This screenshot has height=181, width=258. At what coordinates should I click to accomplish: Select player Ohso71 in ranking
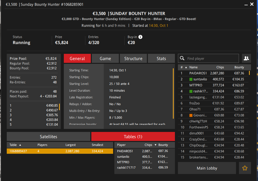[x=213, y=109]
